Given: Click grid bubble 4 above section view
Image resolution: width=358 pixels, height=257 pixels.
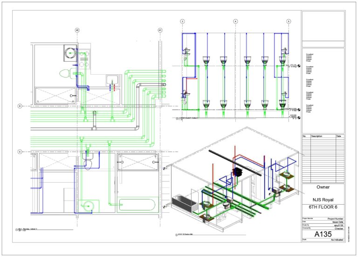Looking at the screenshot, I should [x=235, y=21].
